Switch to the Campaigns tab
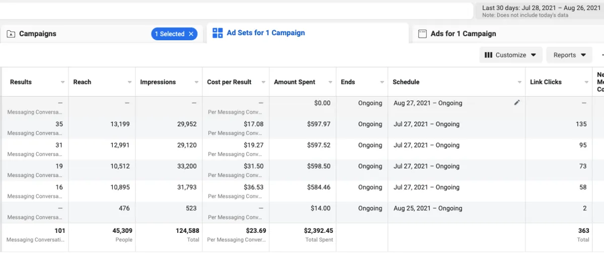The width and height of the screenshot is (604, 253). (x=38, y=34)
